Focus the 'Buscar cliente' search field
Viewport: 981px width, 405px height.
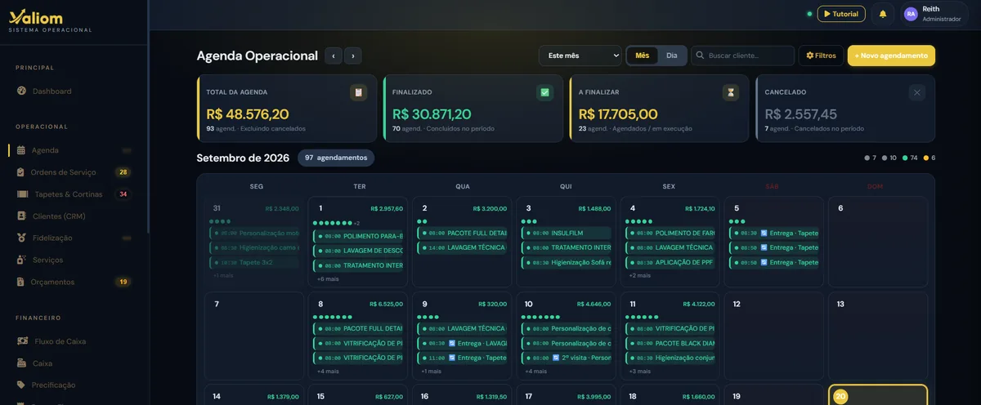pyautogui.click(x=742, y=56)
